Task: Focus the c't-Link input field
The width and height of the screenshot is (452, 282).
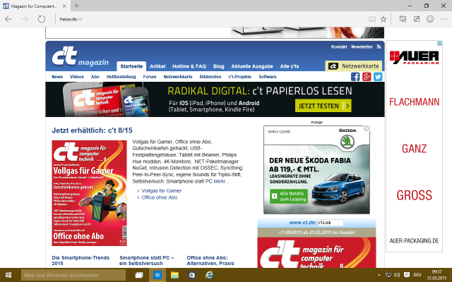Action: pos(331,223)
